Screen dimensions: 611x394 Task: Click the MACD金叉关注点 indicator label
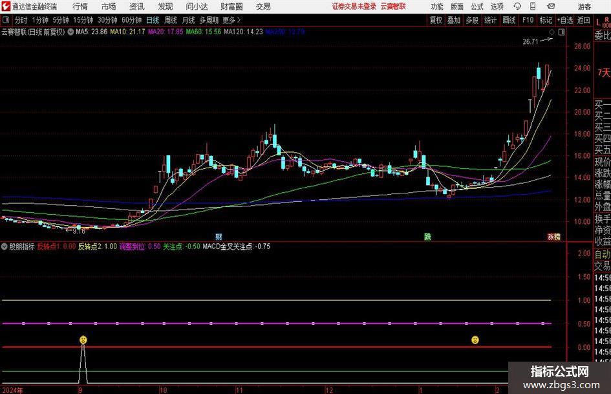pyautogui.click(x=237, y=246)
